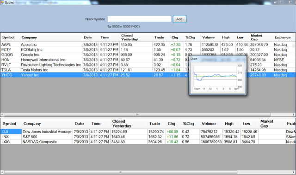Click lower table Company column header
The width and height of the screenshot is (296, 175).
click(x=47, y=124)
